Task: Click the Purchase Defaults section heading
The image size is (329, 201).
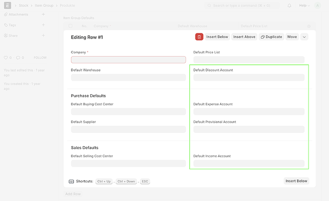Action: tap(88, 96)
